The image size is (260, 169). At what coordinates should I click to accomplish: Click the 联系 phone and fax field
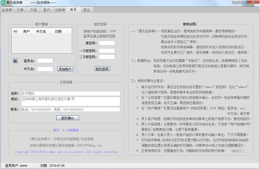(x=71, y=109)
